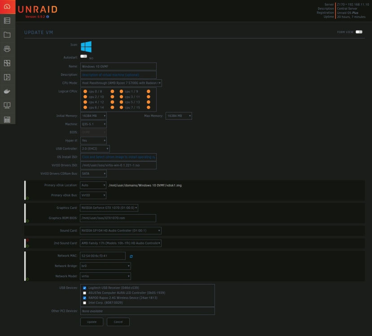Open the Tools grid icon in the sidebar
Image resolution: width=372 pixels, height=336 pixels.
7,120
